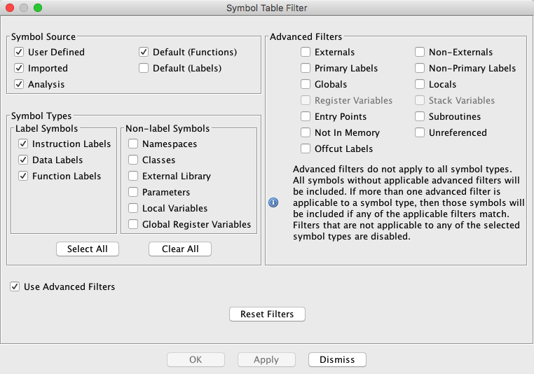The height and width of the screenshot is (374, 534).
Task: Uncheck Instruction Labels
Action: coord(23,144)
